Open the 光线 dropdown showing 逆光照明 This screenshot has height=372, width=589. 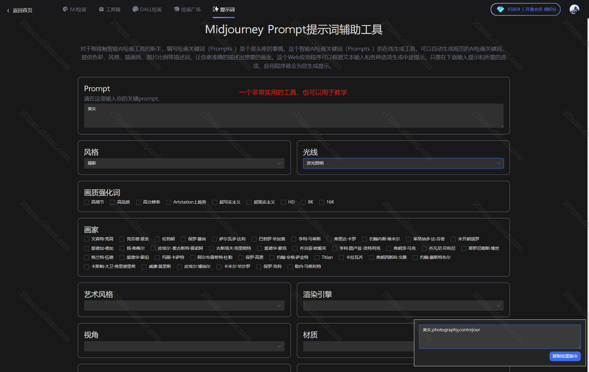point(403,163)
